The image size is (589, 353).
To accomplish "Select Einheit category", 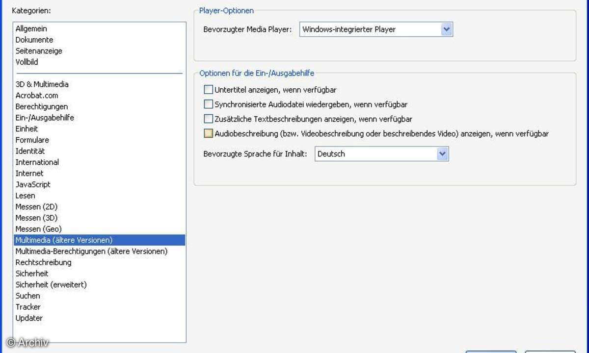I will pos(27,129).
